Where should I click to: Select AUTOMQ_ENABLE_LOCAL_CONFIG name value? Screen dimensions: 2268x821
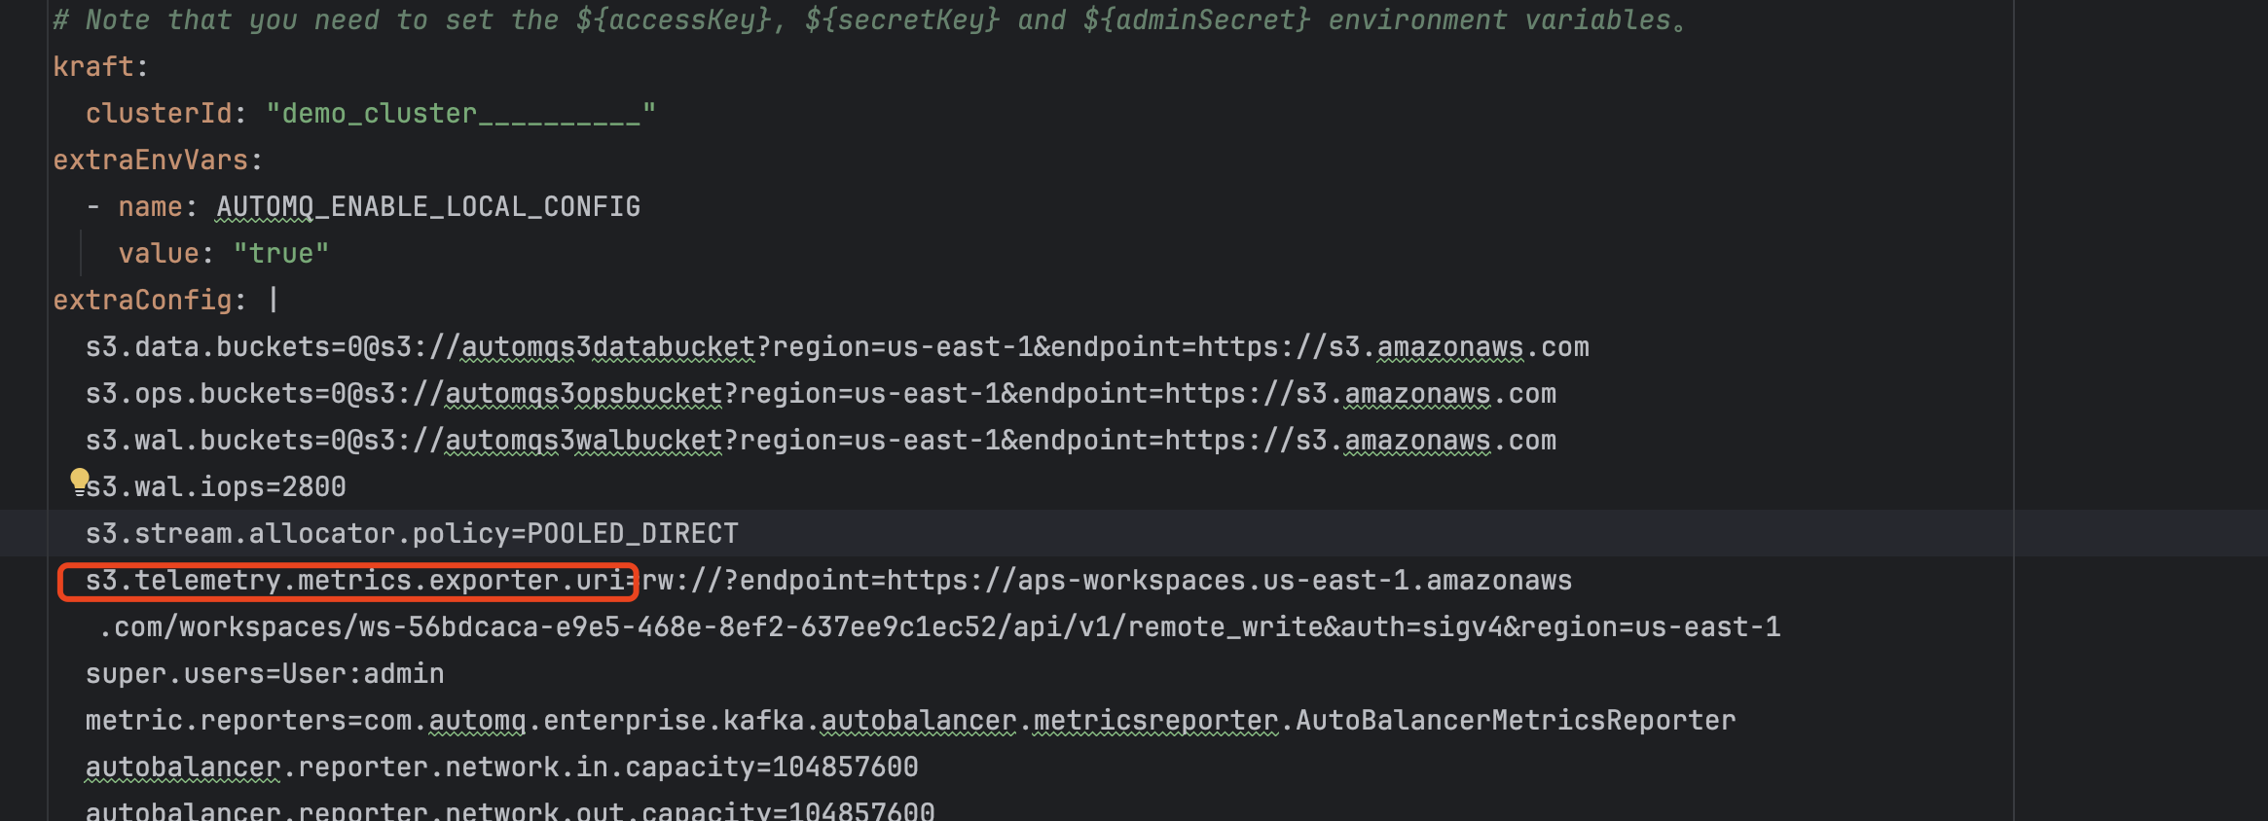[x=428, y=206]
